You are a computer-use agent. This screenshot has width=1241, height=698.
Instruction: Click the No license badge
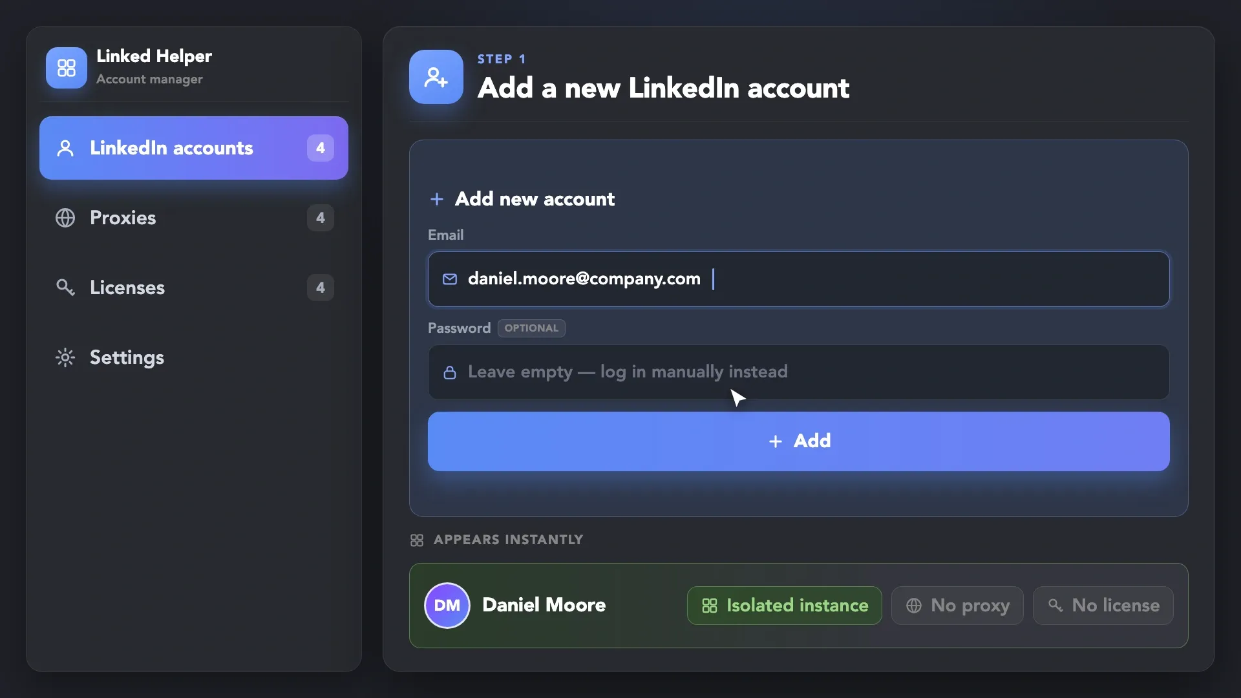[x=1103, y=606]
